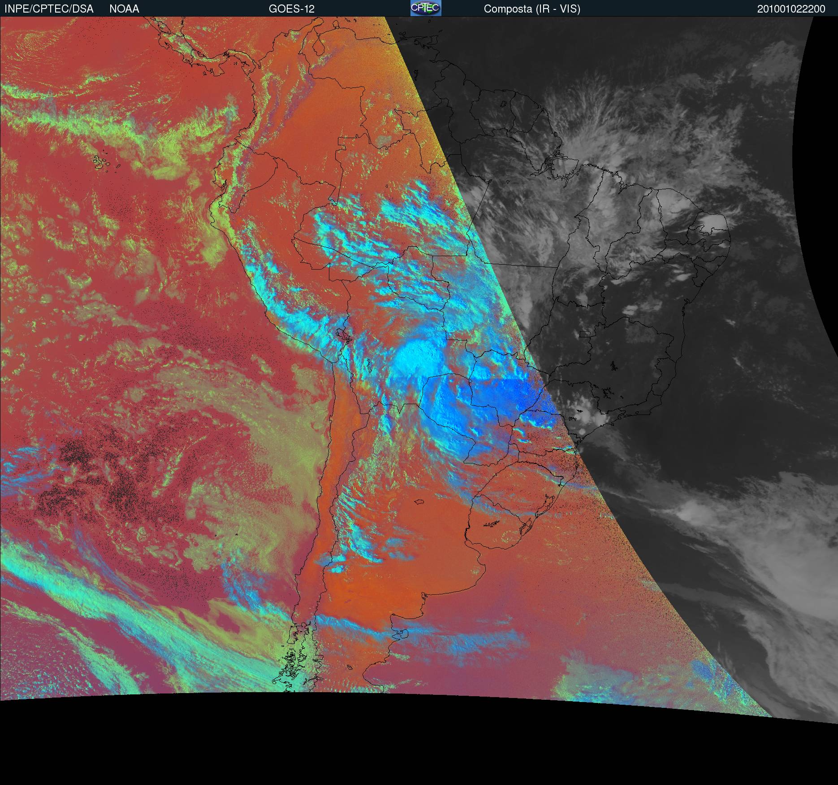Click the NOAA header text
This screenshot has height=785, width=838.
tap(124, 9)
